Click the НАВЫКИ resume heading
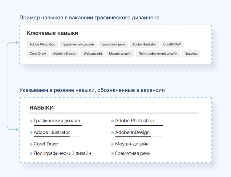The image size is (231, 177). coord(42,108)
